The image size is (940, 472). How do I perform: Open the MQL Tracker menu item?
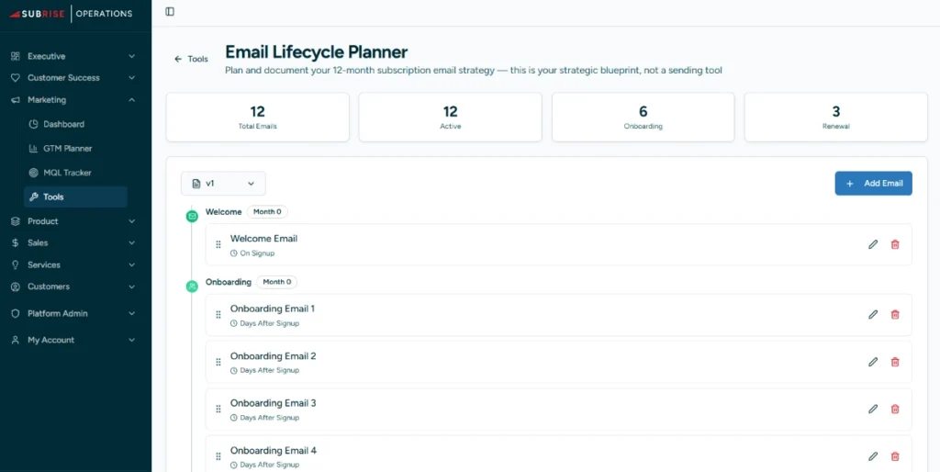click(x=75, y=173)
